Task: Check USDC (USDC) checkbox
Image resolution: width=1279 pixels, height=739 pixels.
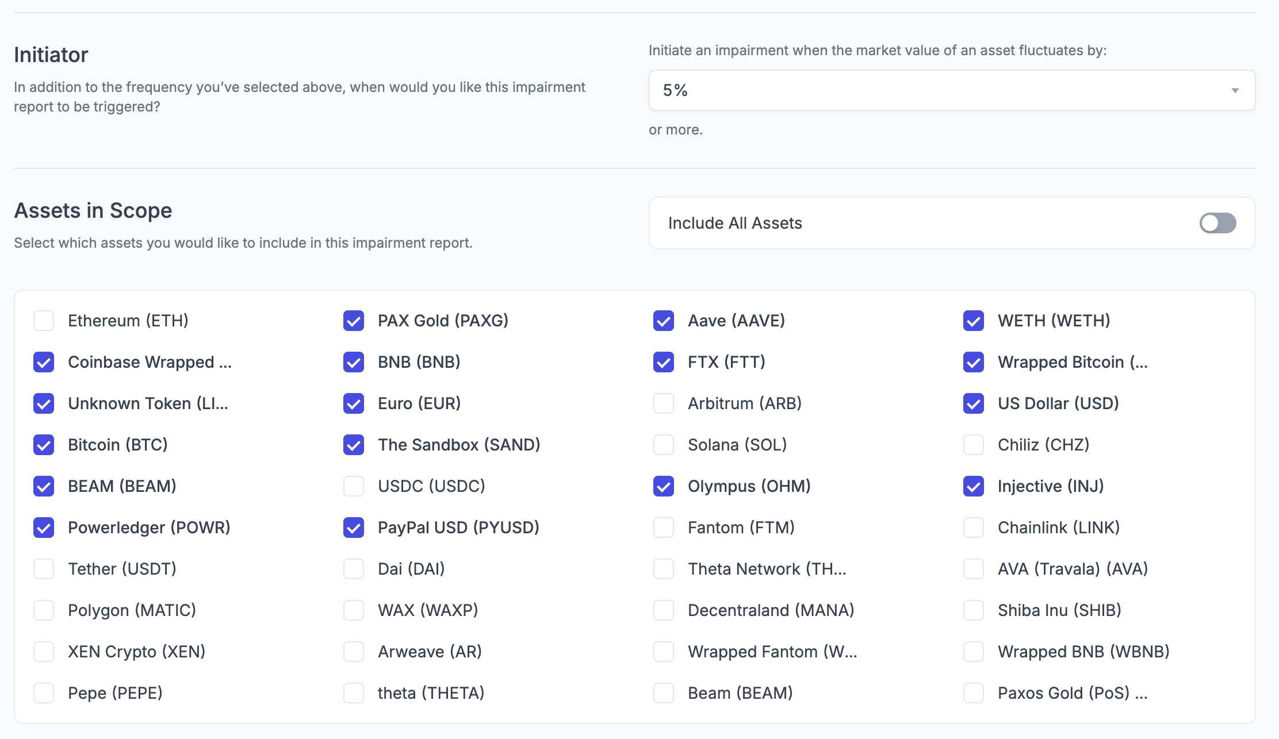Action: coord(354,486)
